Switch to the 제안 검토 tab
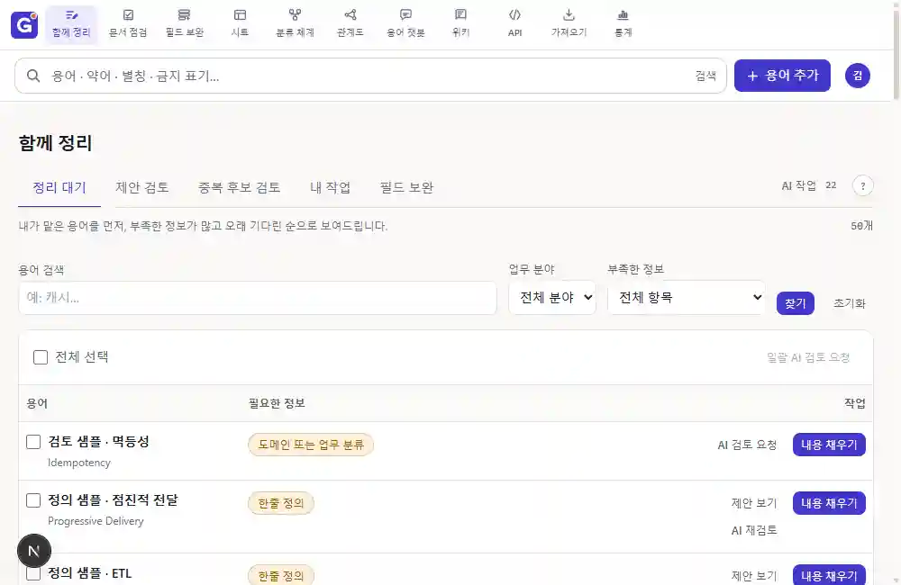901x585 pixels. [142, 188]
